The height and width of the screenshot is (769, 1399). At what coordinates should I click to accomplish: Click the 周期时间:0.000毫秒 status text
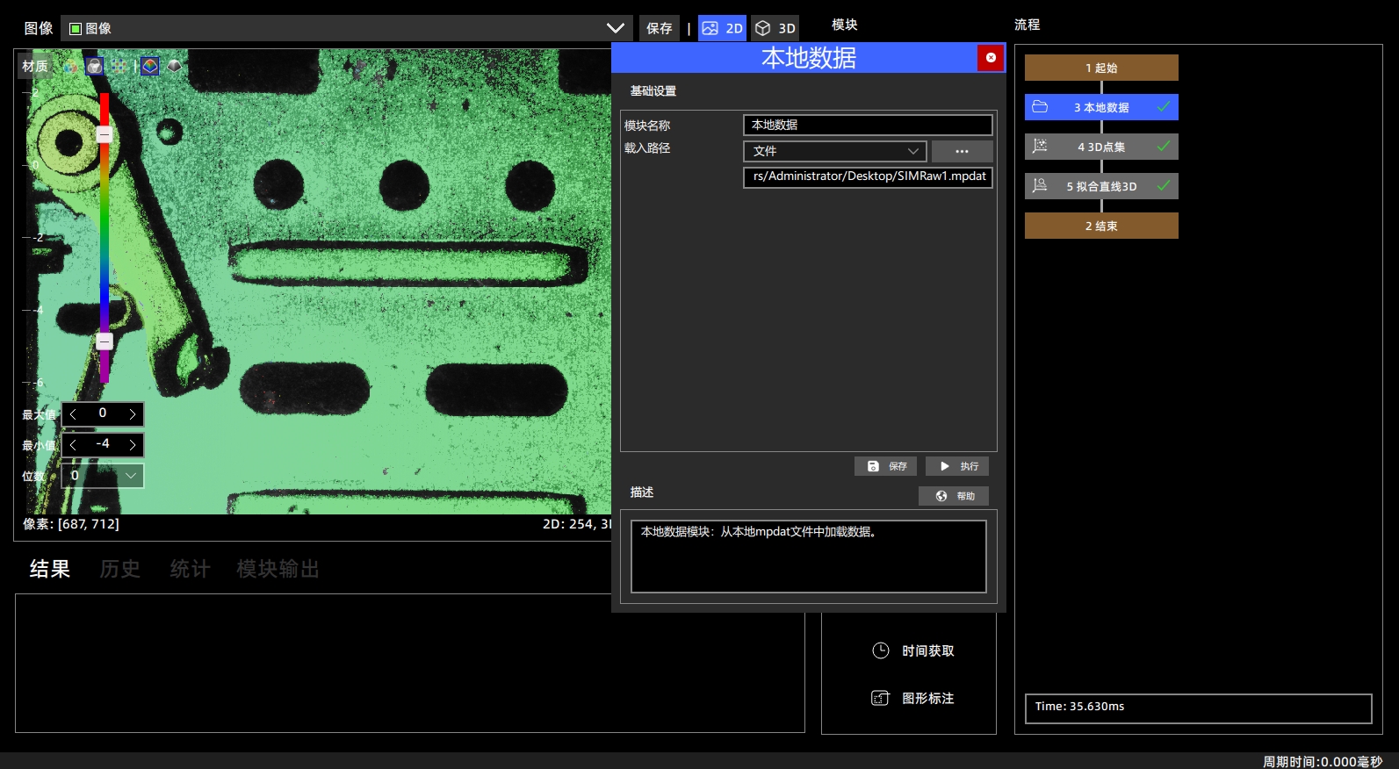point(1323,761)
